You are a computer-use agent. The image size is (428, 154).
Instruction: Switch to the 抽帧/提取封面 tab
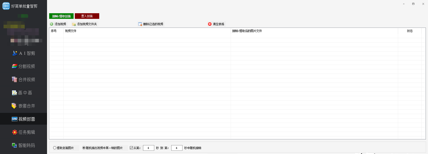click(x=61, y=16)
